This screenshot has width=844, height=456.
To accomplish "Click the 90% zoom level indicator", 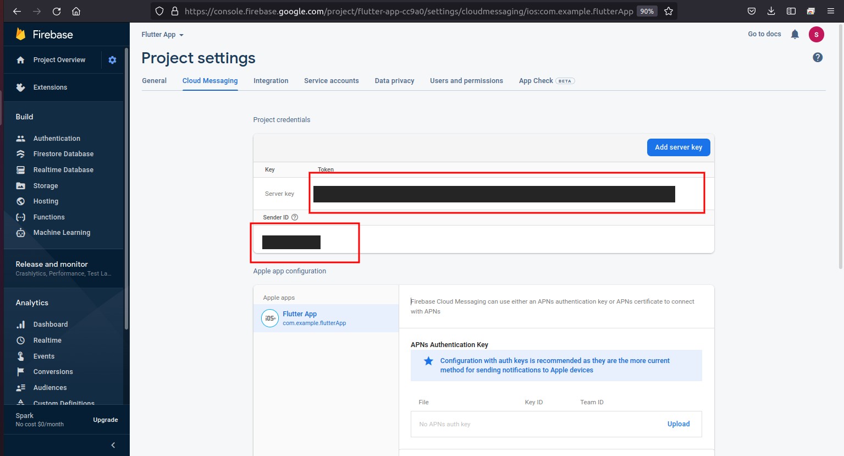I will point(647,11).
